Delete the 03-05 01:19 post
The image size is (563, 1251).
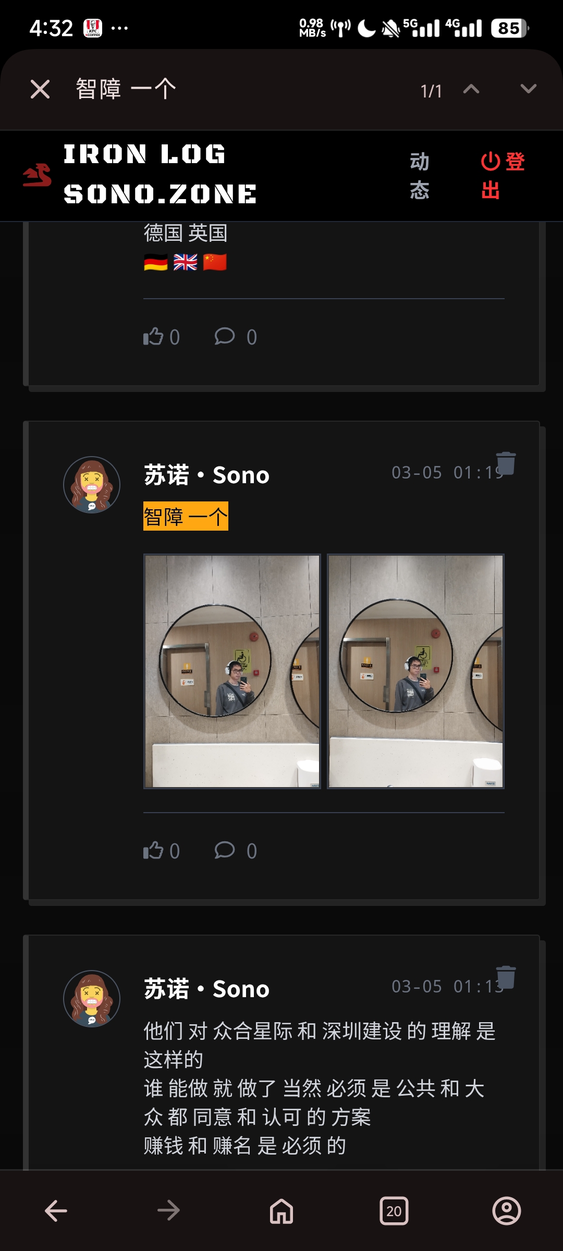506,463
